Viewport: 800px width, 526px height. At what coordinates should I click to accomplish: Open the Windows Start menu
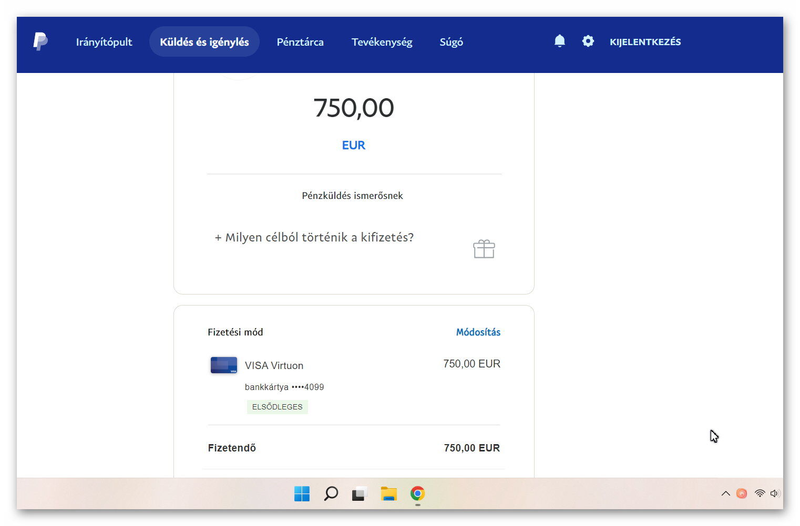coord(302,493)
